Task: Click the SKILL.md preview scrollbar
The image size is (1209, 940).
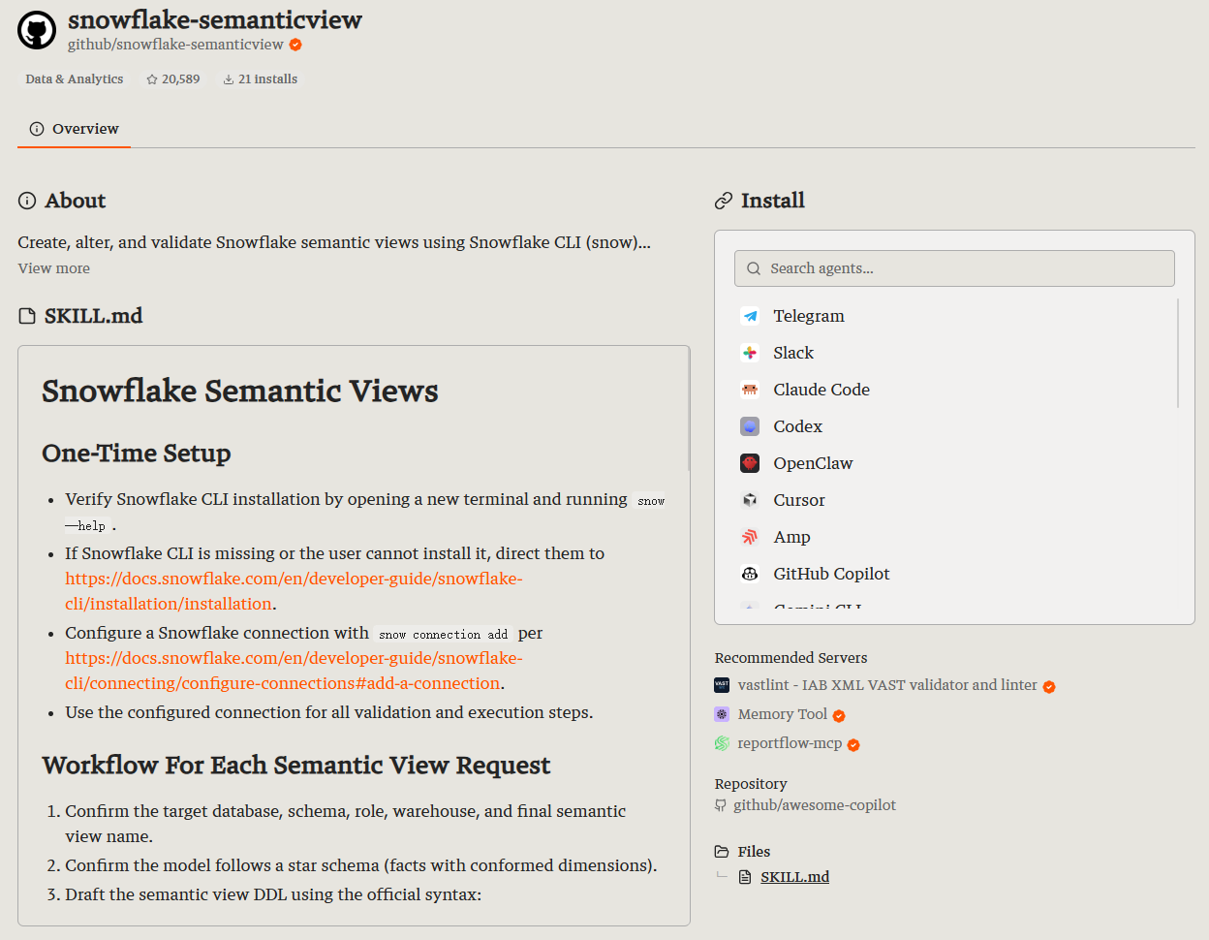Action: tap(689, 410)
